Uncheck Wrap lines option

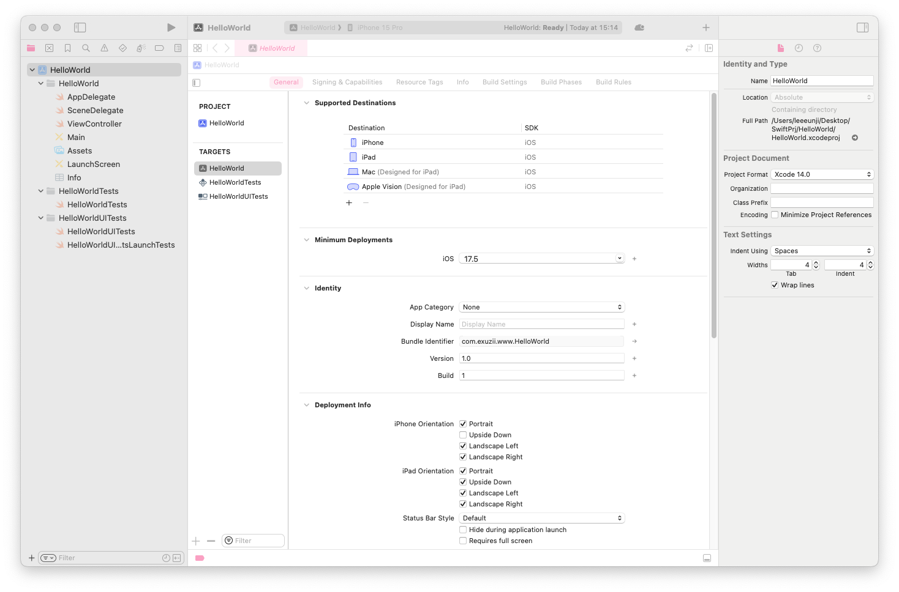point(775,285)
